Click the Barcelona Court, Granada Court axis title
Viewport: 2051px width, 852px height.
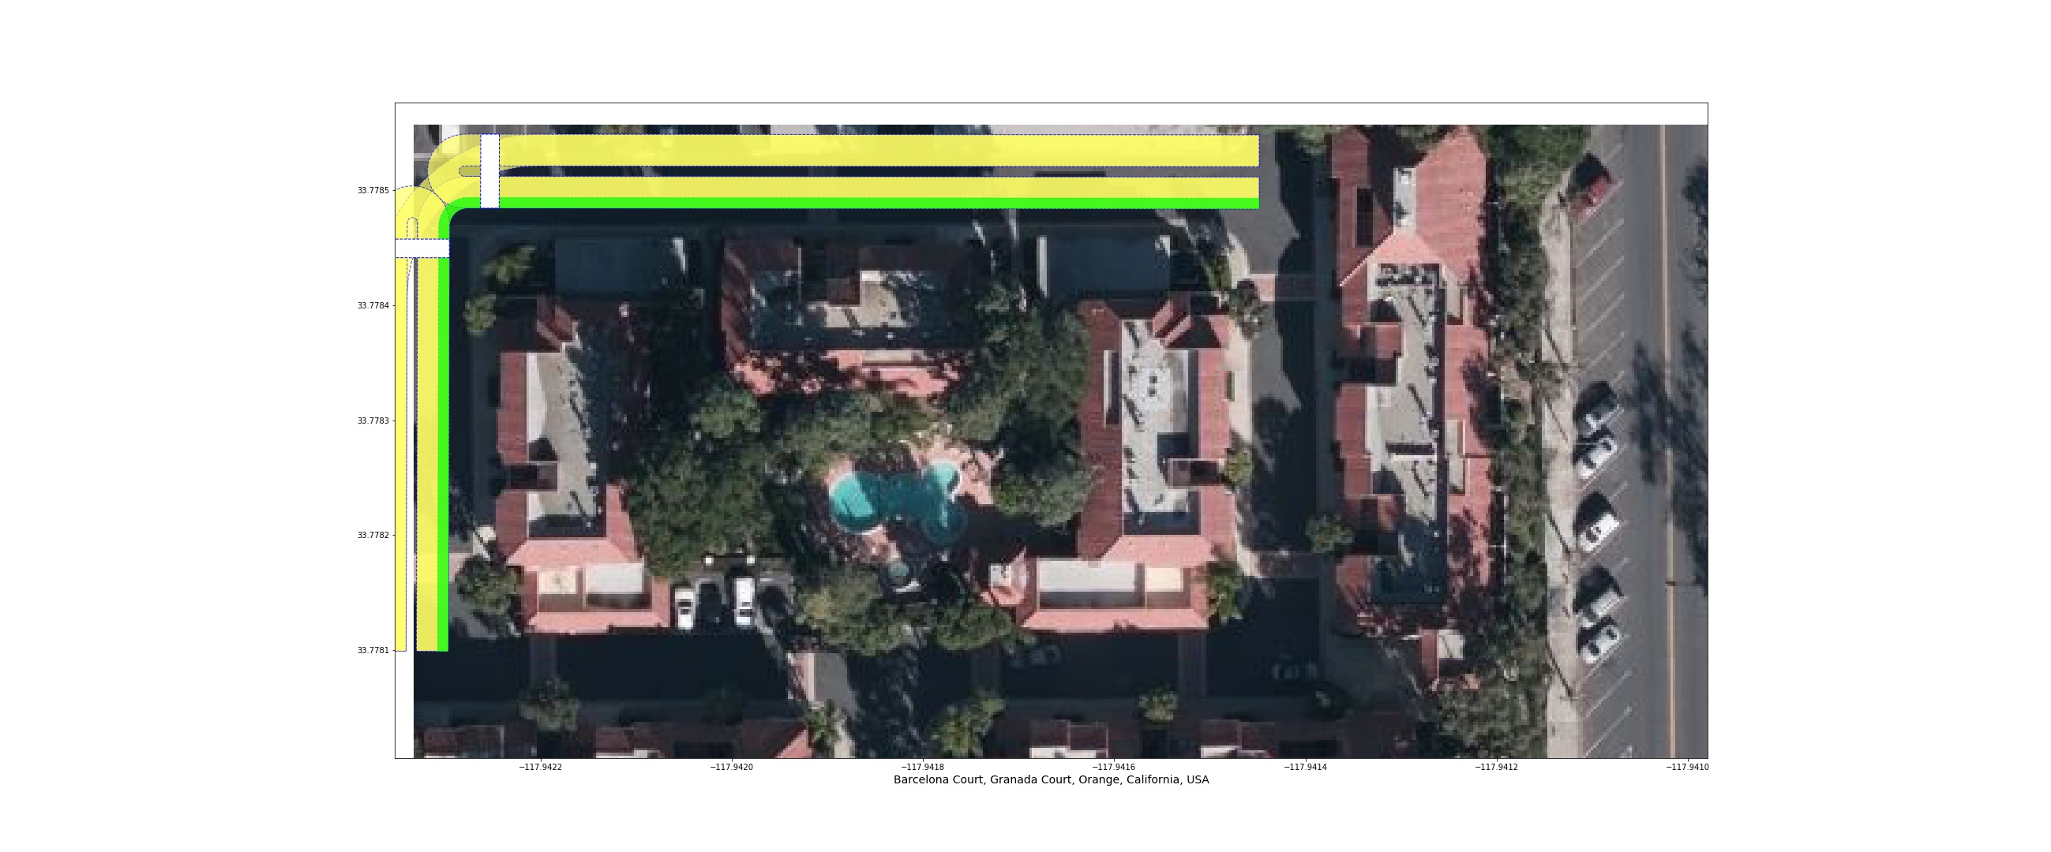1051,780
